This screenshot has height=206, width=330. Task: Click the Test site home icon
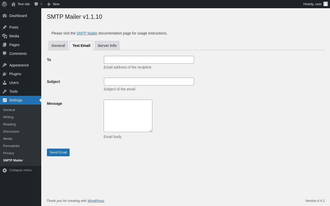[x=13, y=4]
